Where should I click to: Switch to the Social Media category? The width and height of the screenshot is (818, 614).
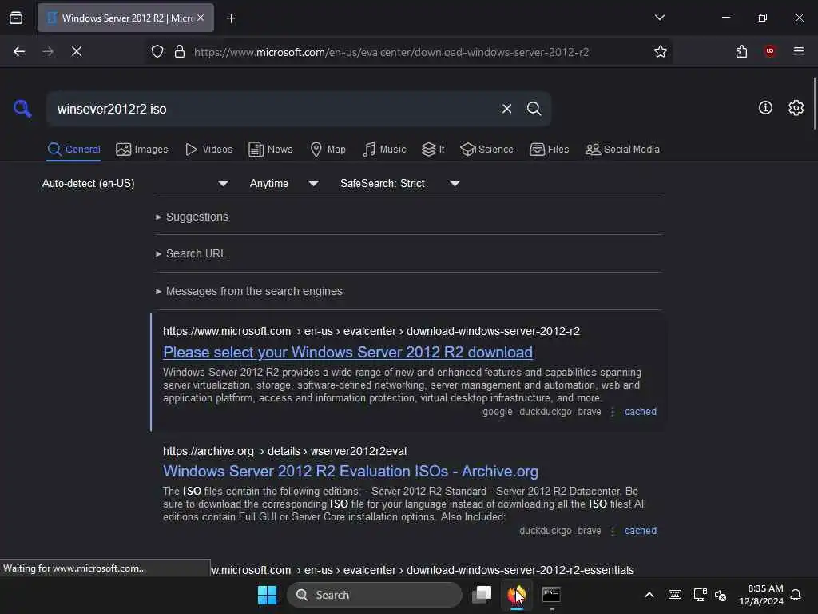click(622, 150)
